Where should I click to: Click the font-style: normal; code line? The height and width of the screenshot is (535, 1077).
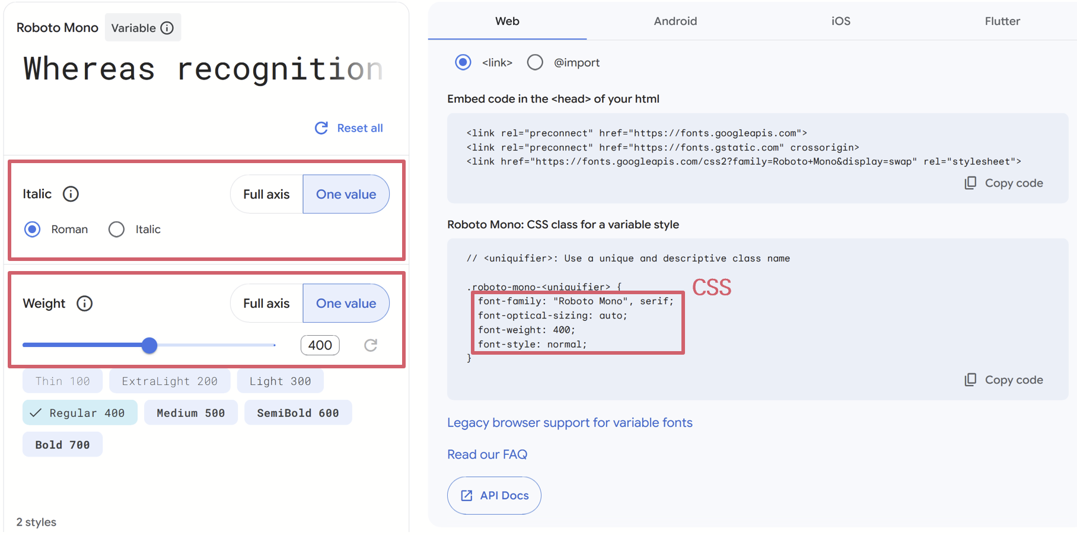pos(532,344)
